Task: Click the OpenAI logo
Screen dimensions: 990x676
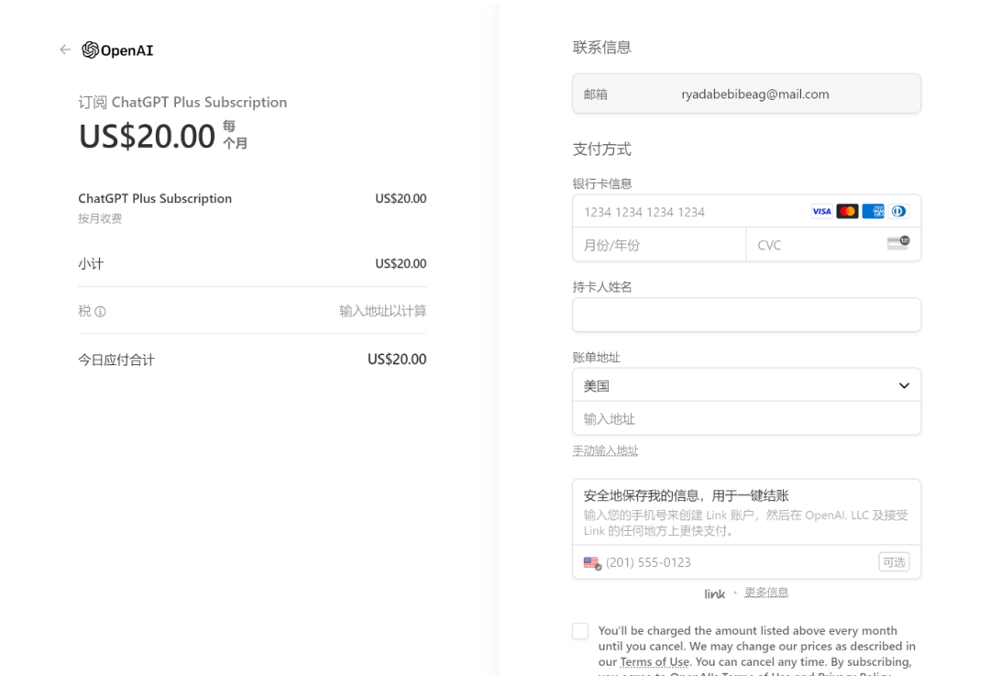Action: click(x=117, y=50)
